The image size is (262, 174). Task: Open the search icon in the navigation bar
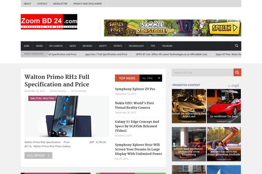tap(236, 46)
